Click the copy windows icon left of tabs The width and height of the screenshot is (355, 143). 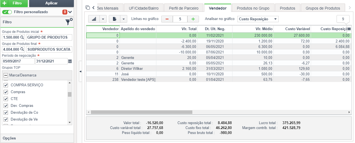click(x=88, y=8)
